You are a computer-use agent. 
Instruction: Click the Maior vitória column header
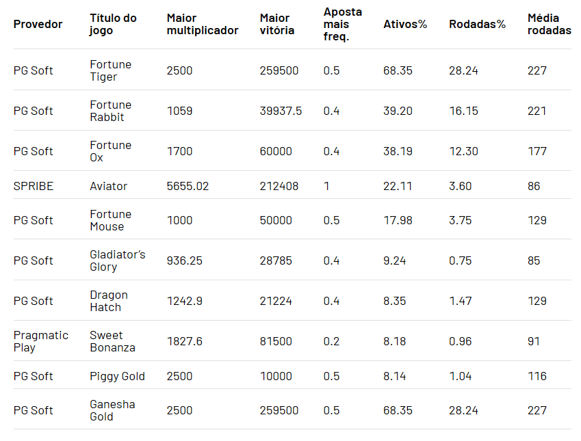[x=277, y=24]
